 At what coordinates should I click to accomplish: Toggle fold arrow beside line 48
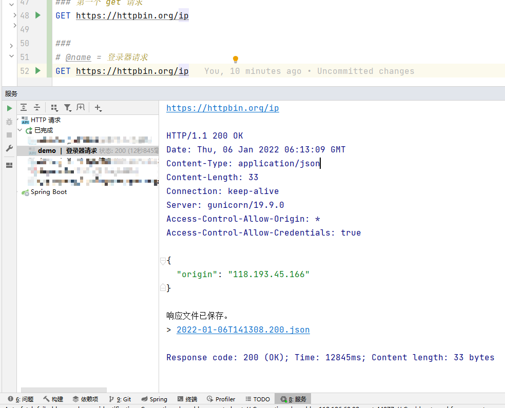(x=15, y=15)
